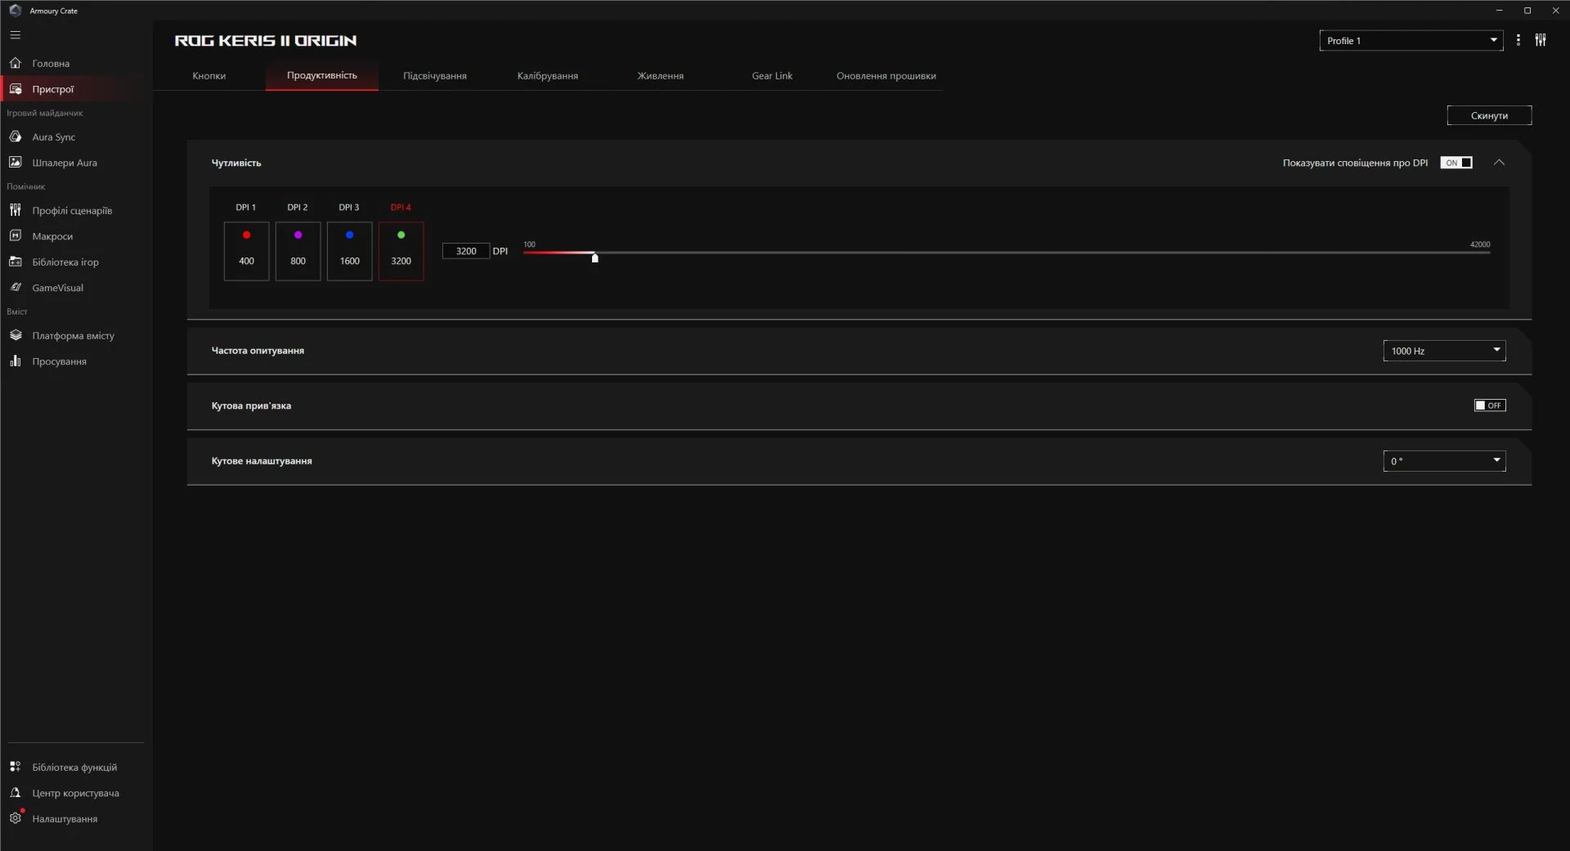Toggle the DPI notification switch ON
This screenshot has height=851, width=1570.
(x=1456, y=163)
